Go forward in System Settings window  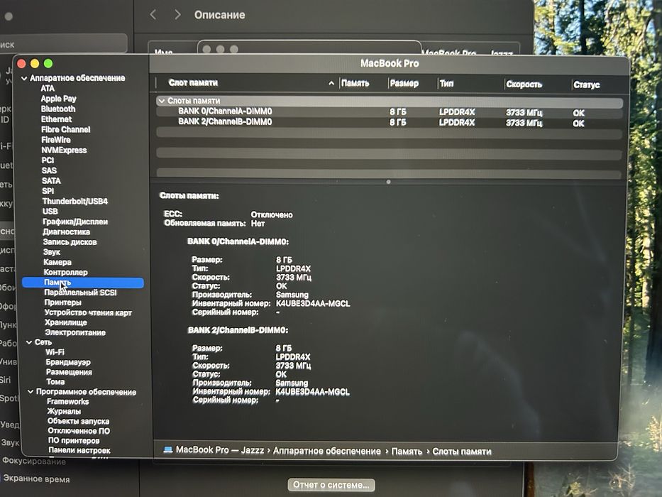coord(177,15)
